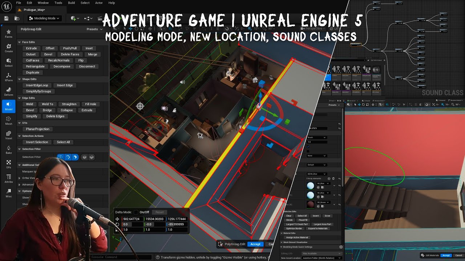Click the cinematics clapperboard icon
Viewport: 465px width, 261px height.
(x=100, y=18)
